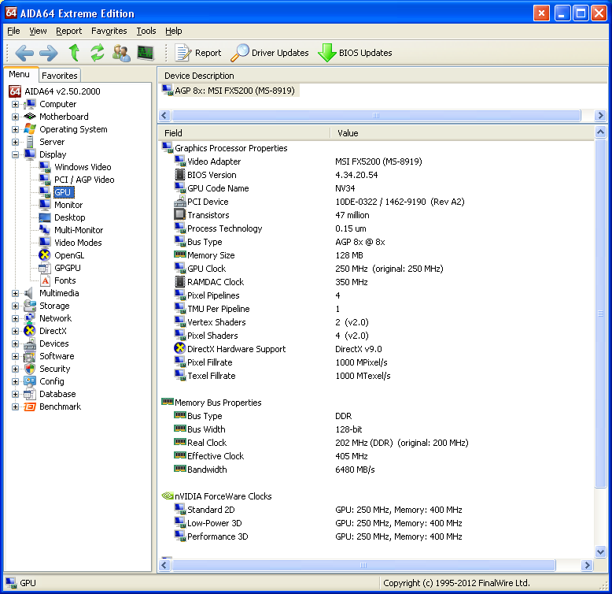The width and height of the screenshot is (612, 594).
Task: Select the Bandwidth row
Action: [376, 470]
